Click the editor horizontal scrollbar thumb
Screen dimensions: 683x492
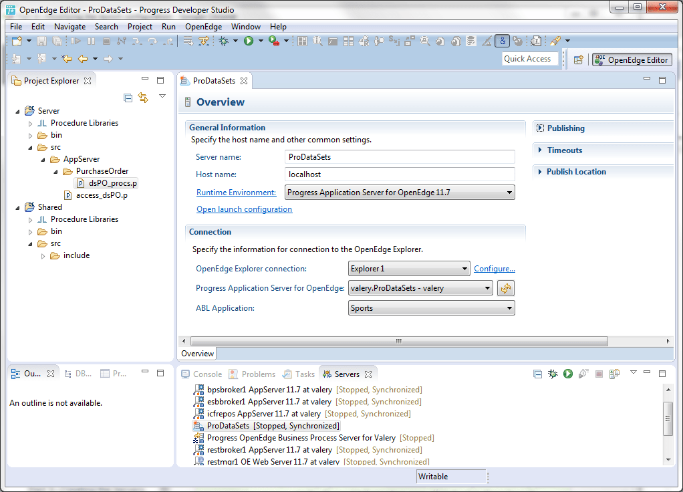tap(399, 341)
